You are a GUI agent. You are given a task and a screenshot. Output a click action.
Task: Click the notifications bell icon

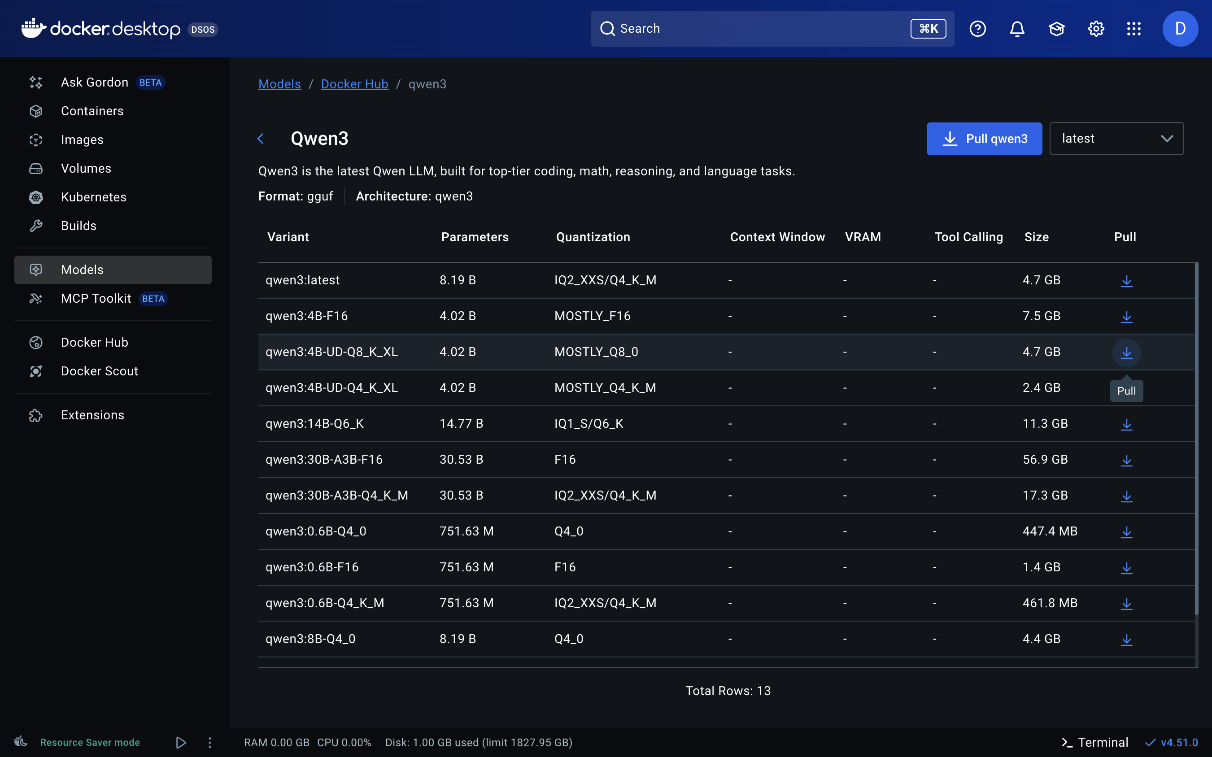point(1017,29)
